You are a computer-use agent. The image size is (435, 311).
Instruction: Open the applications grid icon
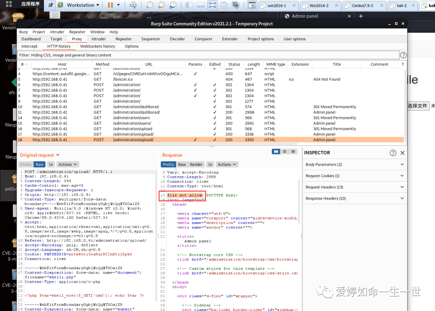pyautogui.click(x=9, y=4)
